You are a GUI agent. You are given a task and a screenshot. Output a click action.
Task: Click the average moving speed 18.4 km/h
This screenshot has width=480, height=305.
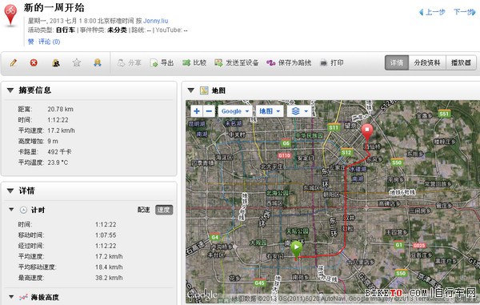coord(109,267)
